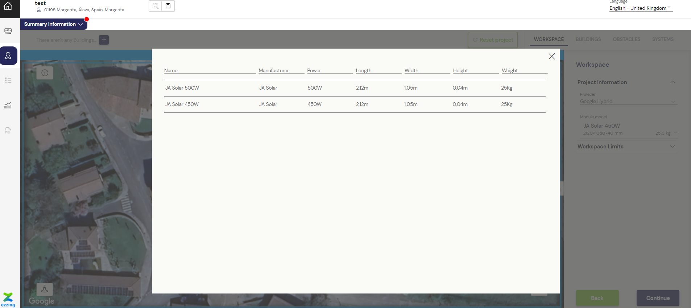Open the chart statistics sidebar icon
The width and height of the screenshot is (691, 308).
(8, 105)
